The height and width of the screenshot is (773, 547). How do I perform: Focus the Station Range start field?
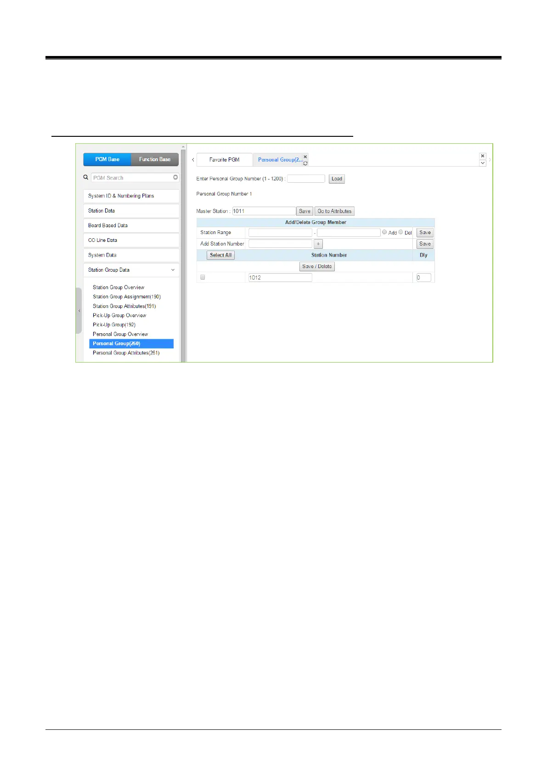tap(280, 233)
